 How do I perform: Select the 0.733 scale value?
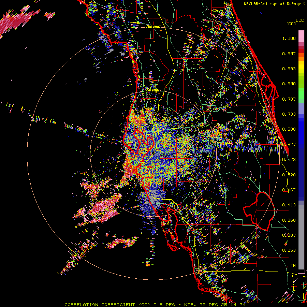coord(289,114)
